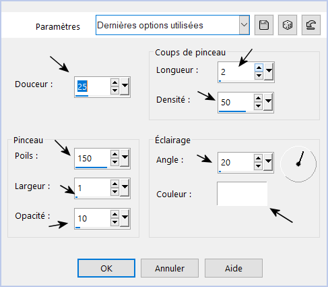The width and height of the screenshot is (328, 287).
Task: Increase Douceur value with up arrow
Action: click(114, 82)
